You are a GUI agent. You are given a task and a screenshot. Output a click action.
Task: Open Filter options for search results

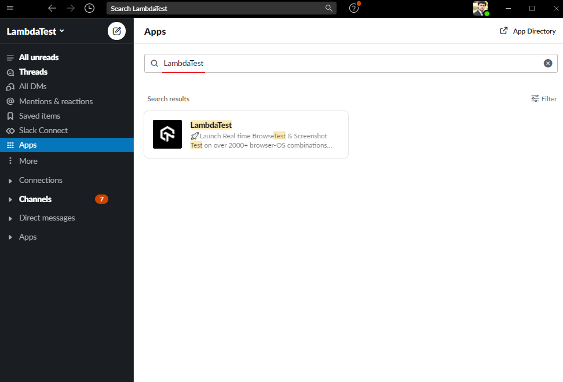[543, 98]
